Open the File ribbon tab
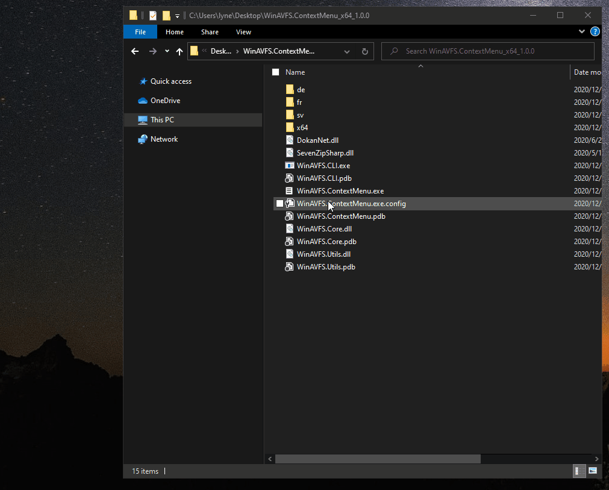The width and height of the screenshot is (609, 490). pos(140,32)
